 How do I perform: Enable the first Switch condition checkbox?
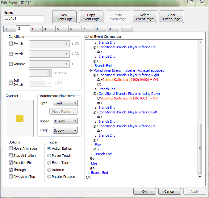pyautogui.click(x=10, y=44)
